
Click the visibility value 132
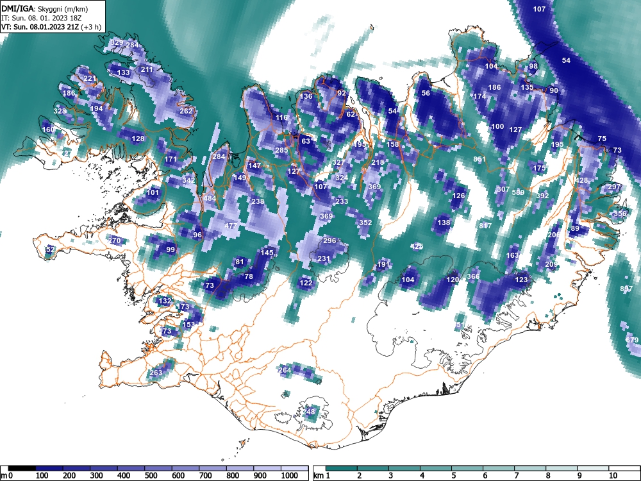point(165,301)
